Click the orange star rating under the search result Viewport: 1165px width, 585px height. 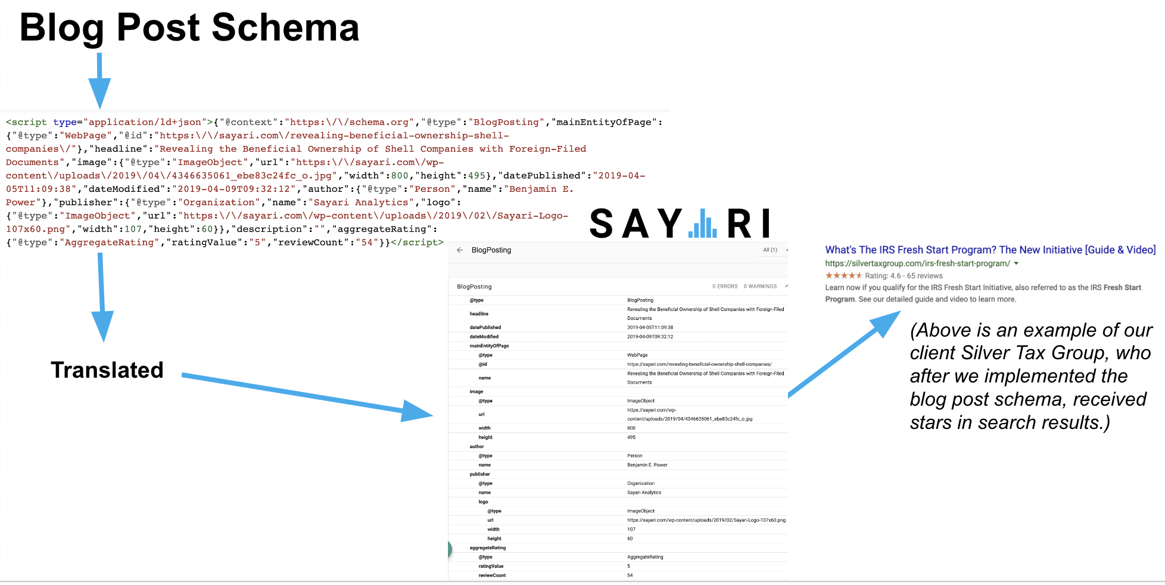(x=842, y=276)
